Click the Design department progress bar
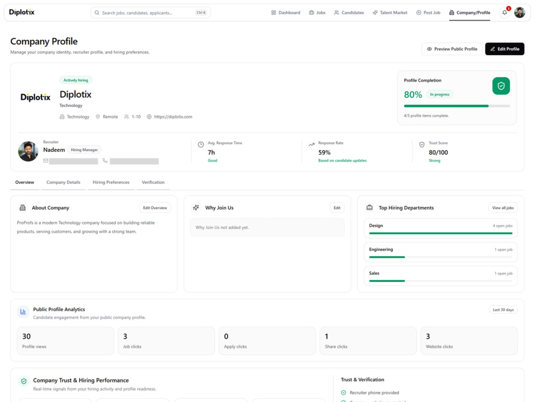 click(x=441, y=233)
